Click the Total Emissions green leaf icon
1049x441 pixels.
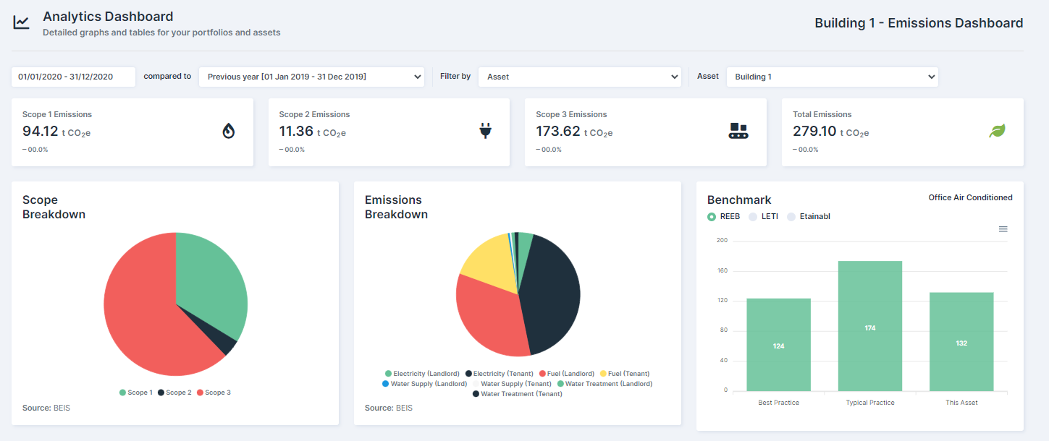click(998, 131)
